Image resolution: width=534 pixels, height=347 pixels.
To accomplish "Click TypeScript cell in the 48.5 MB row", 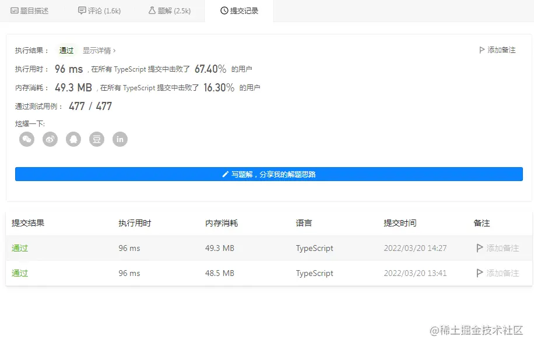I will (x=314, y=274).
